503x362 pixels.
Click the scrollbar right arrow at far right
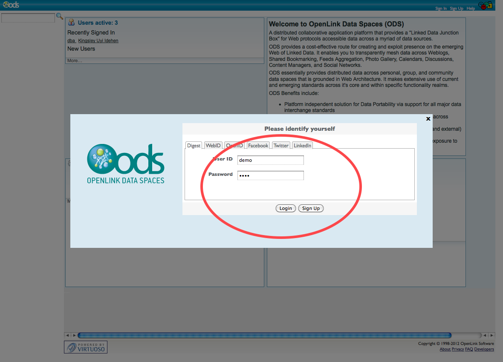click(492, 335)
